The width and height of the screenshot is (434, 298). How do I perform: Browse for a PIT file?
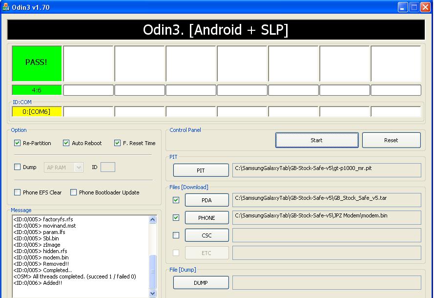[201, 170]
